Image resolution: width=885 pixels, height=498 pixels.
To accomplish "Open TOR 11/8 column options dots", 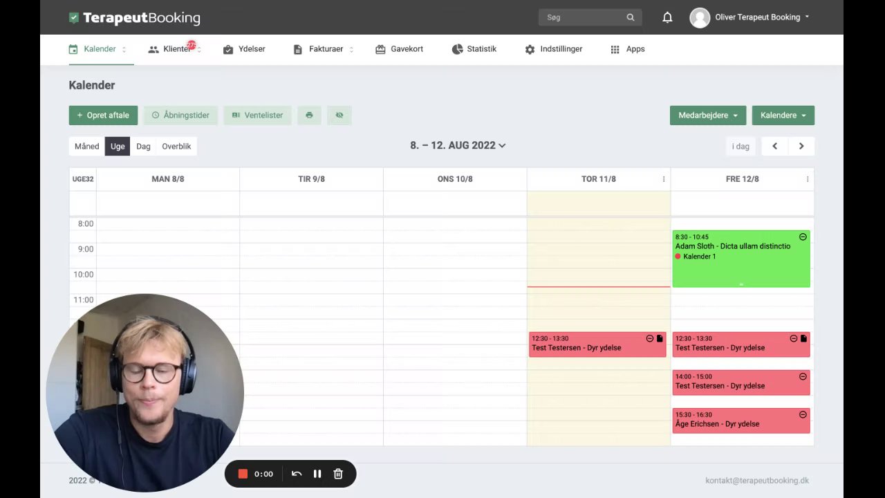I will [x=664, y=179].
